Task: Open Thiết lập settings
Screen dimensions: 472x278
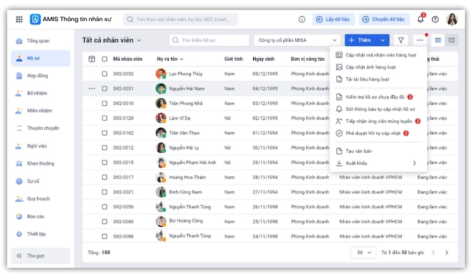Action: 41,234
